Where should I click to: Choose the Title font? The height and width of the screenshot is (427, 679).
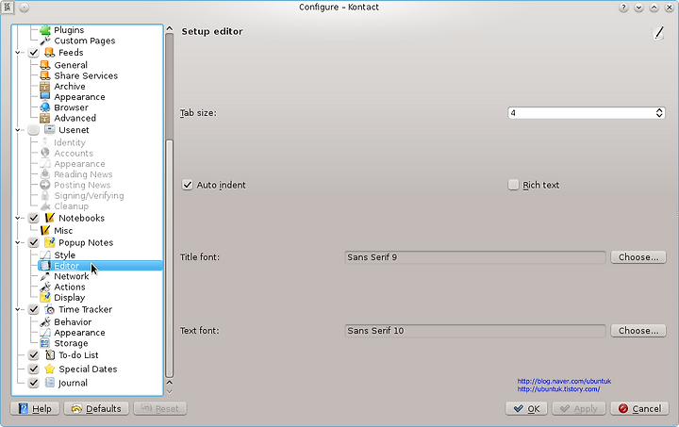click(638, 257)
